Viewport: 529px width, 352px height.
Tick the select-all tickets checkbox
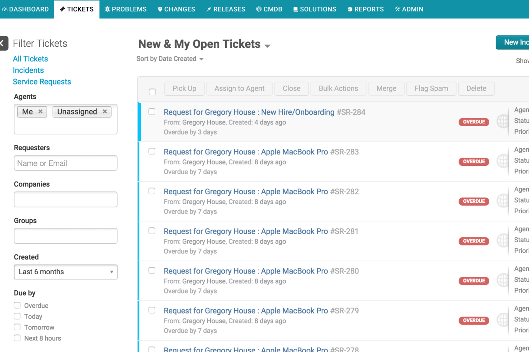(152, 92)
